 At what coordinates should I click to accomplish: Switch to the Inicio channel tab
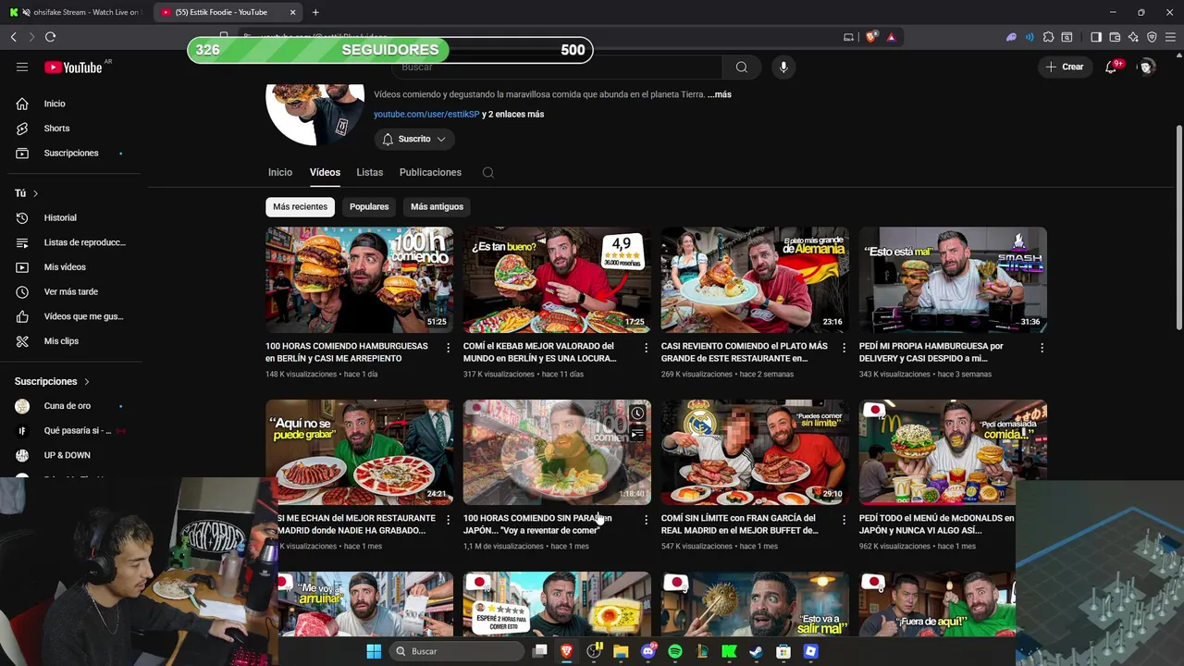coord(280,172)
